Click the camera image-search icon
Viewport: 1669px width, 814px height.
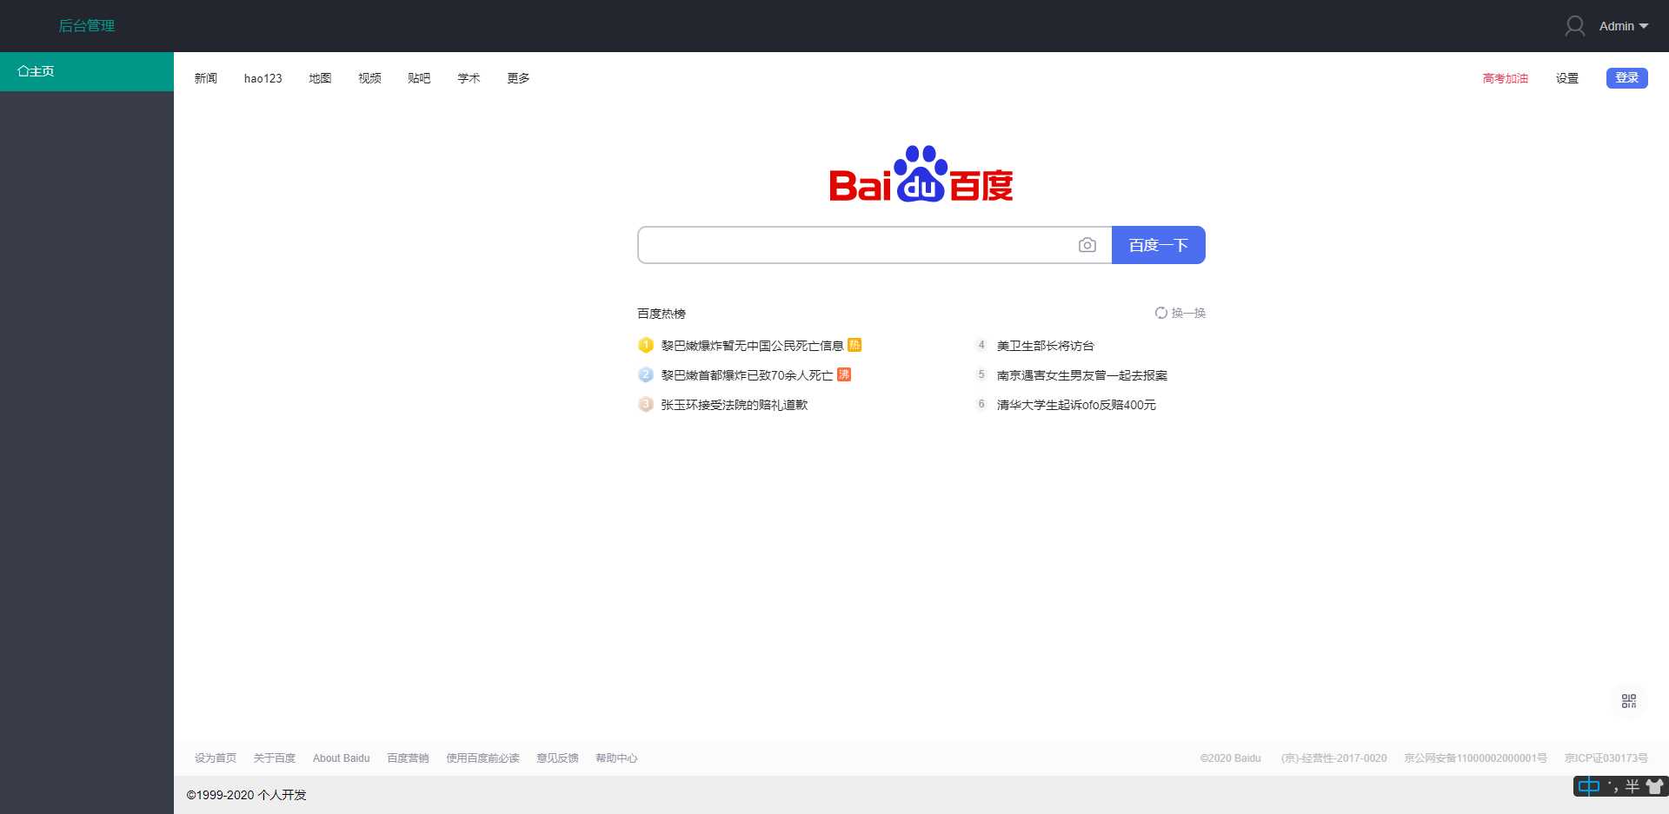pyautogui.click(x=1087, y=245)
